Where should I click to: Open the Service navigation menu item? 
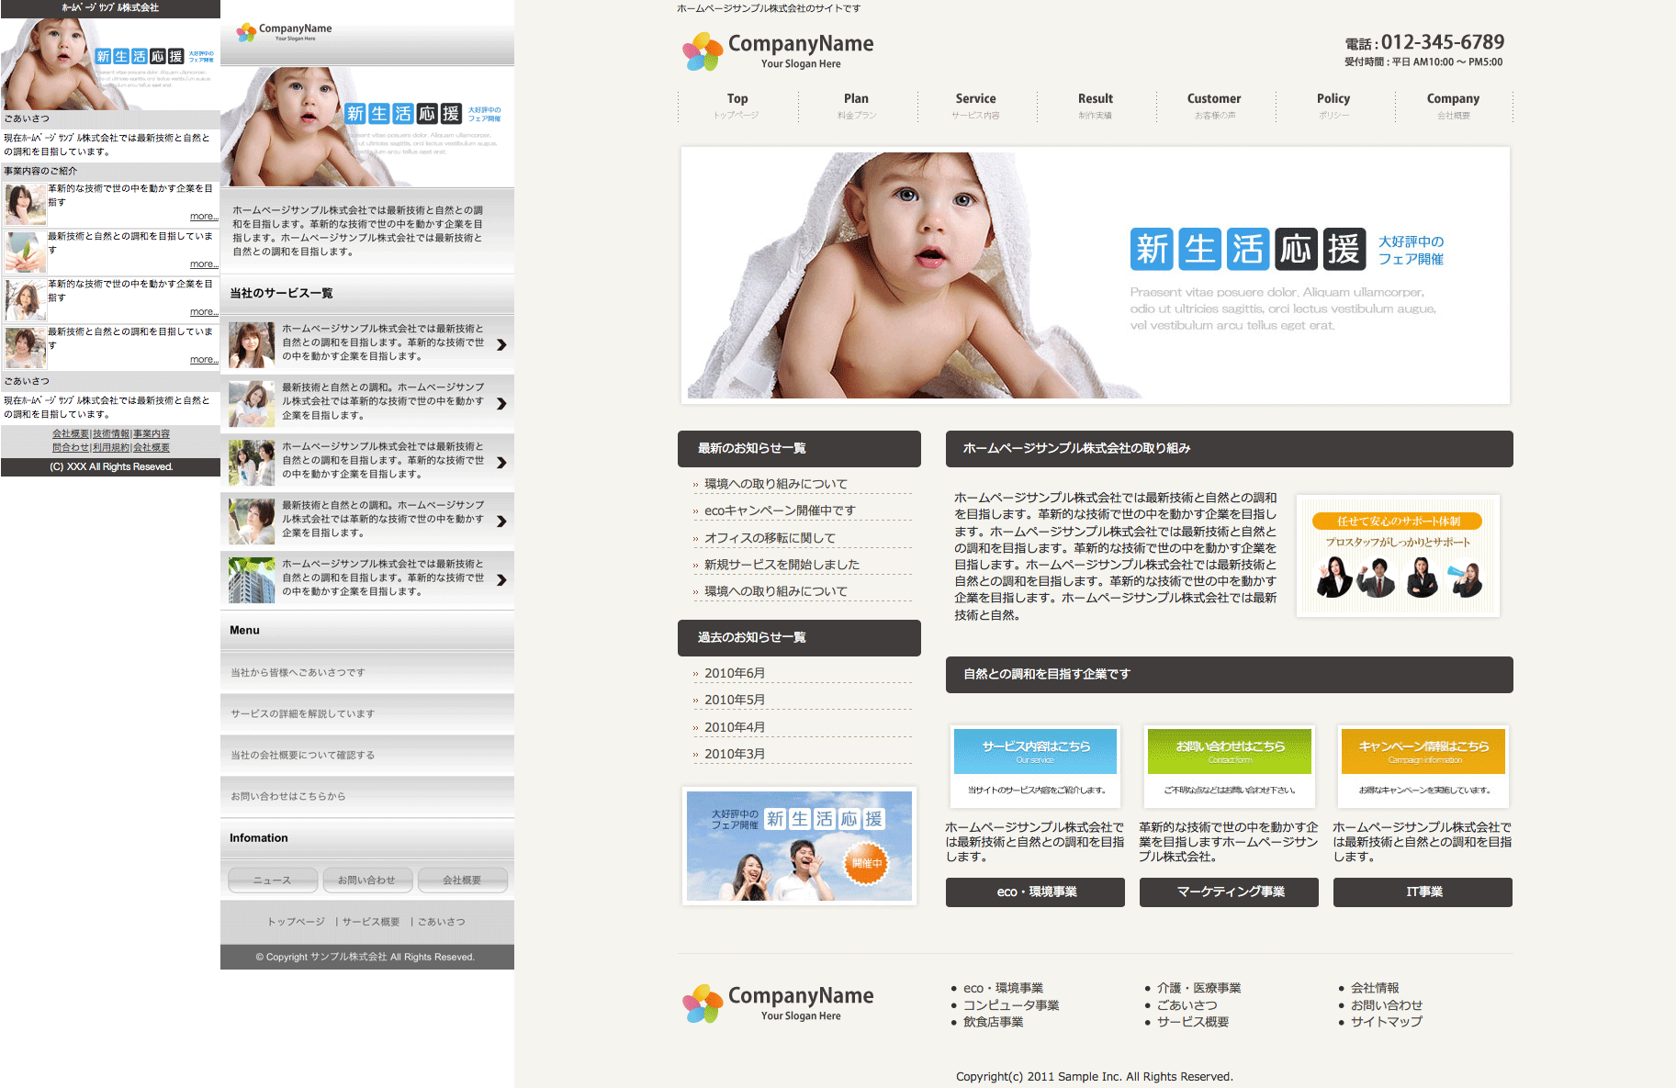[x=975, y=106]
